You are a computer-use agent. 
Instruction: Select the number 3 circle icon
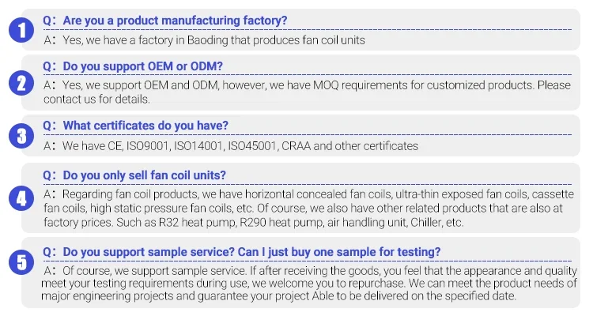tap(19, 136)
